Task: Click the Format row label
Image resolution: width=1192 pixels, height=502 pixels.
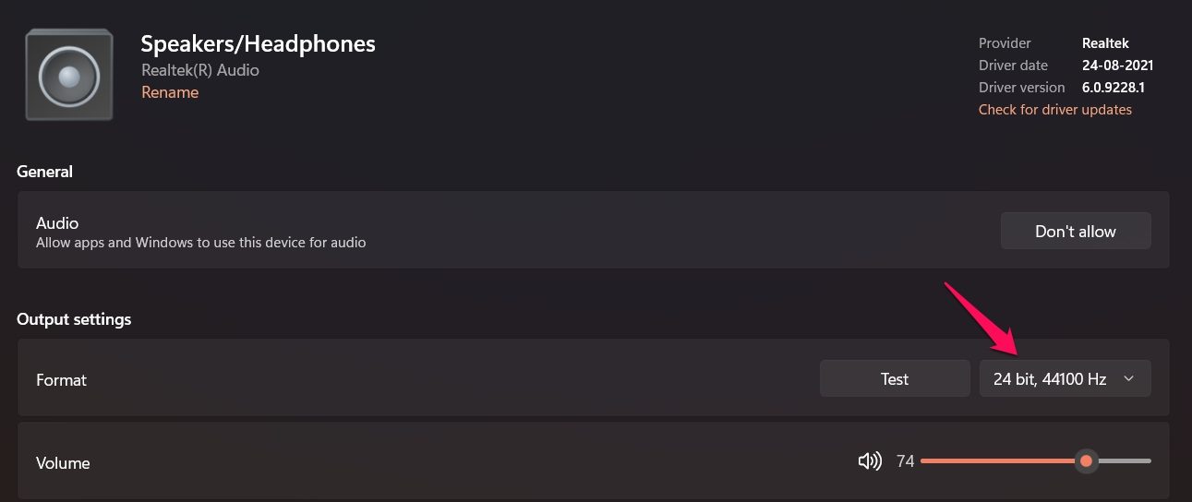Action: 61,379
